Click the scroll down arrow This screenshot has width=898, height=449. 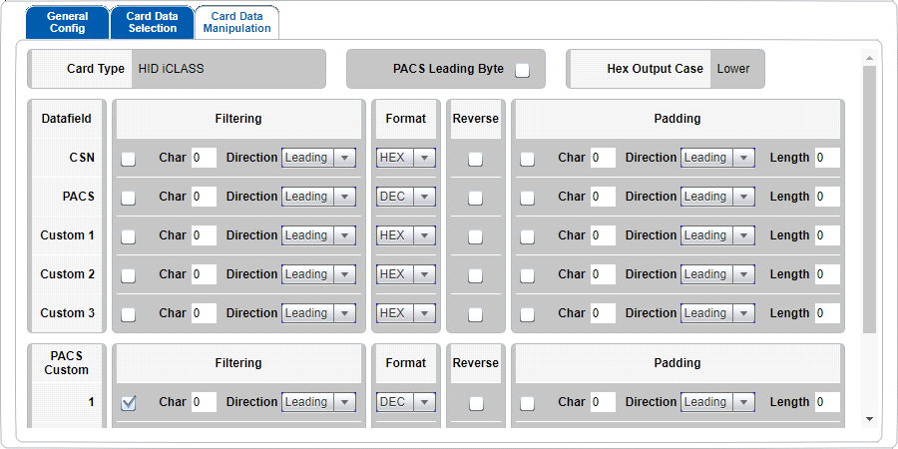(869, 419)
